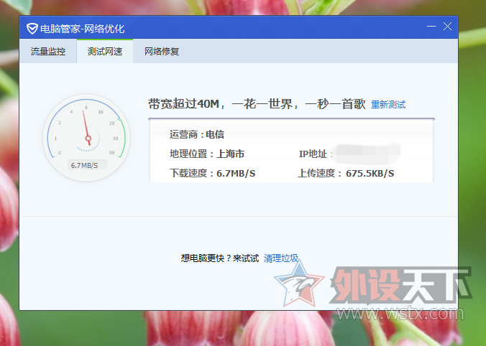Click the 运营商：电信 text

tap(197, 135)
